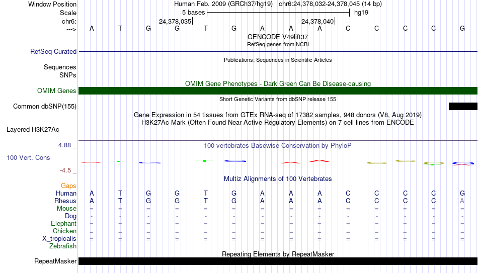Click the hg19 label beside scale bar
This screenshot has width=478, height=273.
coord(361,13)
